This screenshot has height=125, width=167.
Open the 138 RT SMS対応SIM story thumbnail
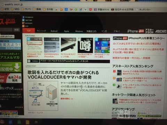(x=51, y=45)
